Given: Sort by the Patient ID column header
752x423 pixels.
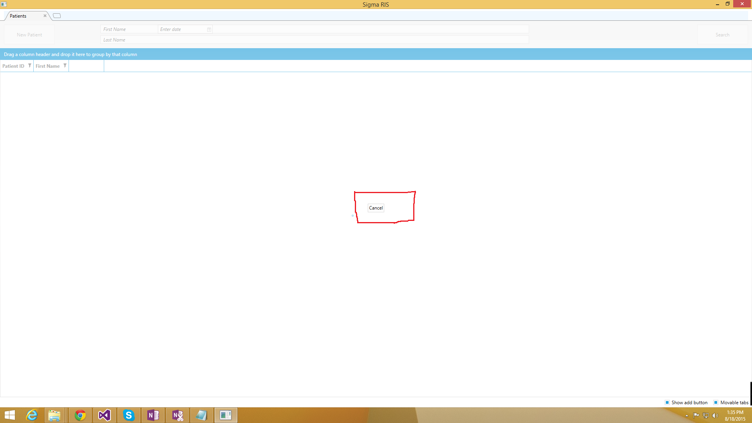Looking at the screenshot, I should coord(13,66).
